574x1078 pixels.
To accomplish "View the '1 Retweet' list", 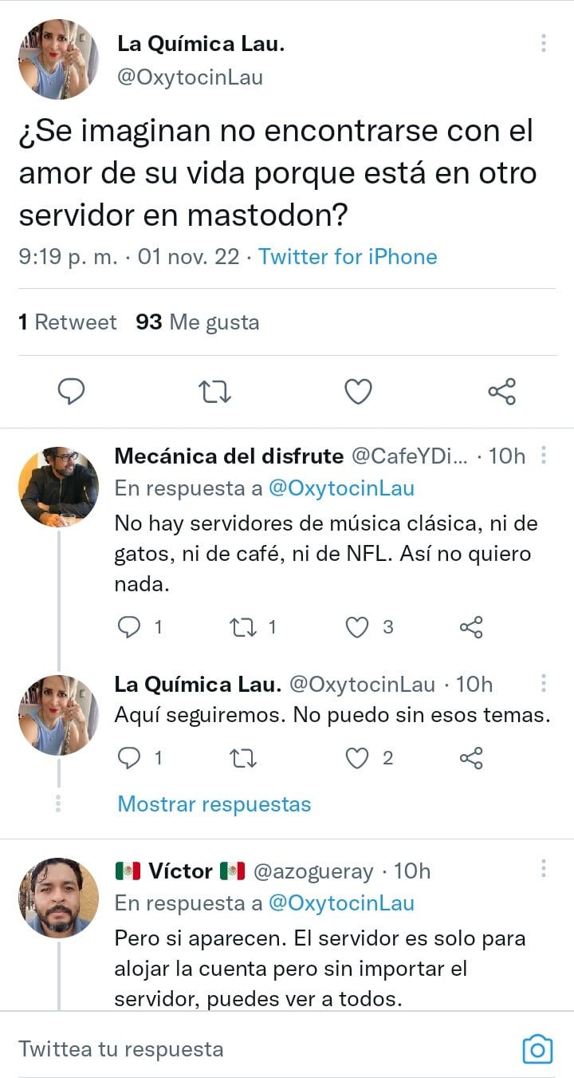I will [x=67, y=322].
